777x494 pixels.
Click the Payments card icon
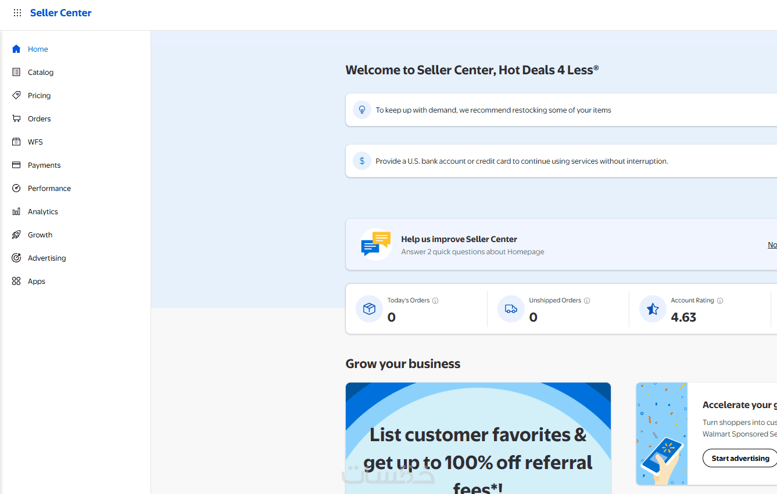[16, 165]
